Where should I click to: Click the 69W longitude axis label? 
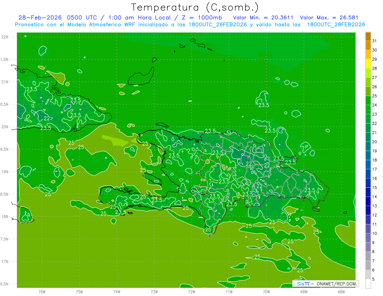[304, 292]
